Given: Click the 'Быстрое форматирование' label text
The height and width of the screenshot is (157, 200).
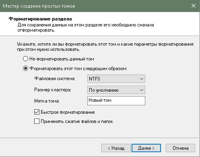Looking at the screenshot, I should tap(68, 112).
